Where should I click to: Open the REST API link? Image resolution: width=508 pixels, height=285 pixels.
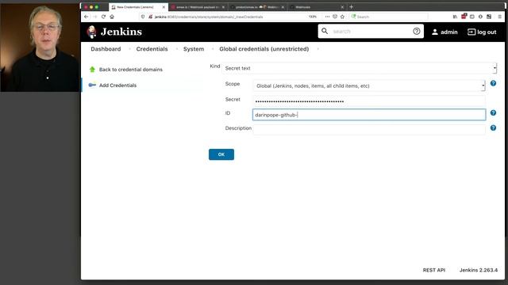click(x=434, y=270)
